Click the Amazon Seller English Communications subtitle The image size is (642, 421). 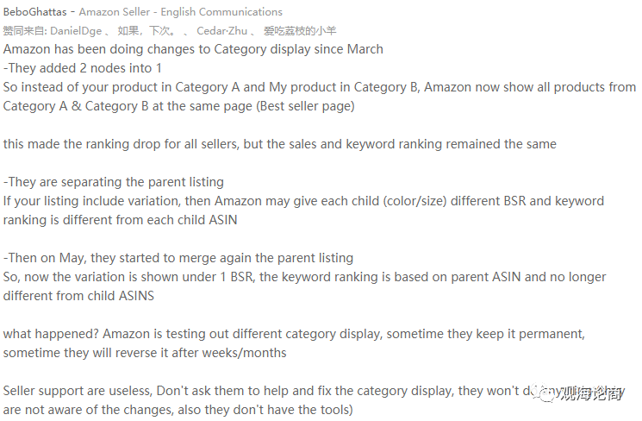pos(181,12)
